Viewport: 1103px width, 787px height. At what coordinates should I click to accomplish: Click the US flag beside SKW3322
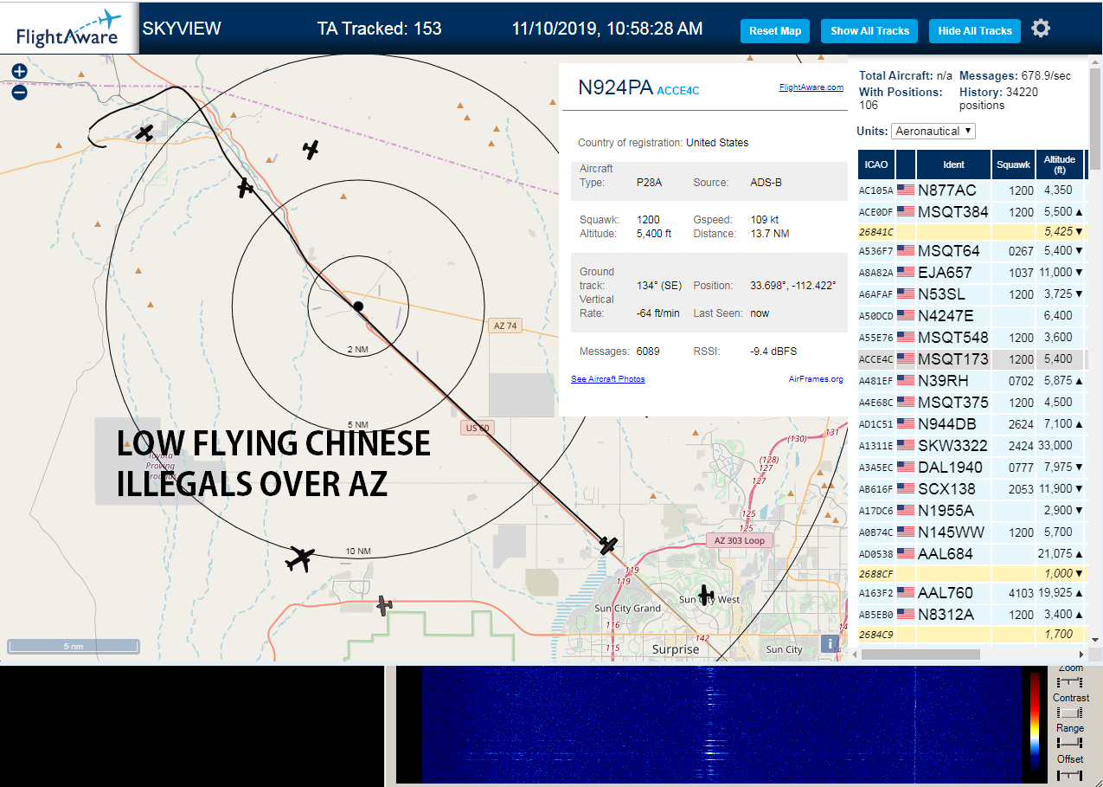coord(906,445)
